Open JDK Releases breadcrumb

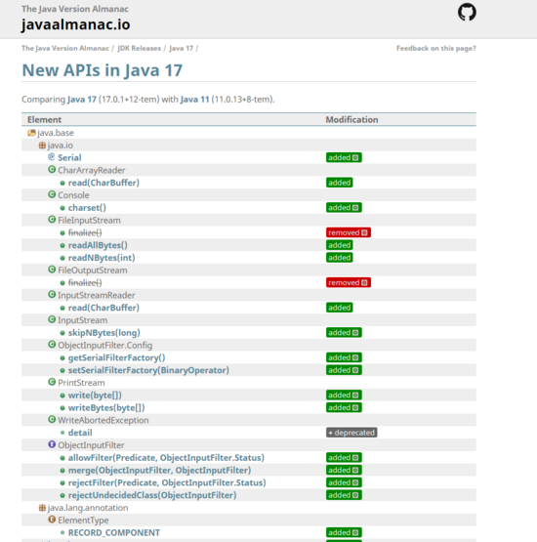pyautogui.click(x=140, y=48)
